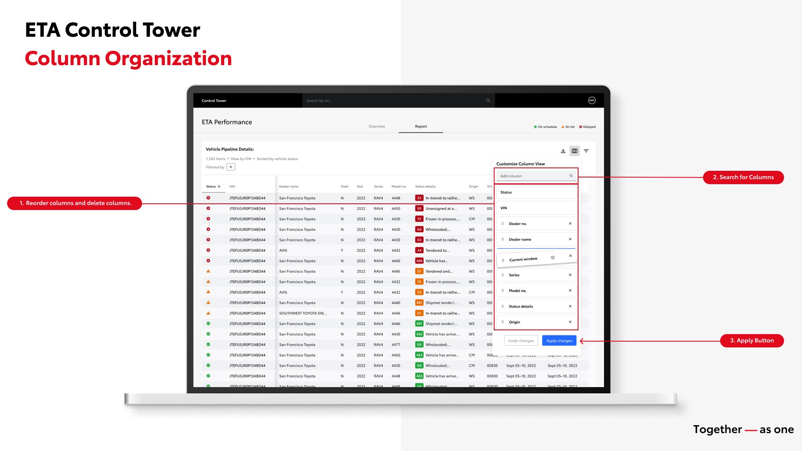Click model number 4442 cell
The image size is (802, 451).
396,251
